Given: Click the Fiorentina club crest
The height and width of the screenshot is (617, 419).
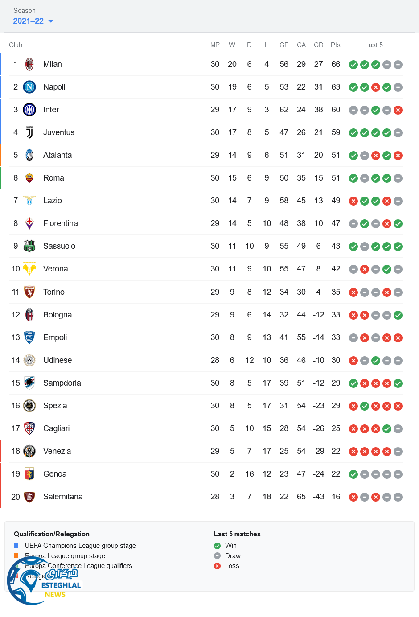Looking at the screenshot, I should 29,223.
